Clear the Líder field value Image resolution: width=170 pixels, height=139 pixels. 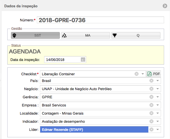[151, 129]
